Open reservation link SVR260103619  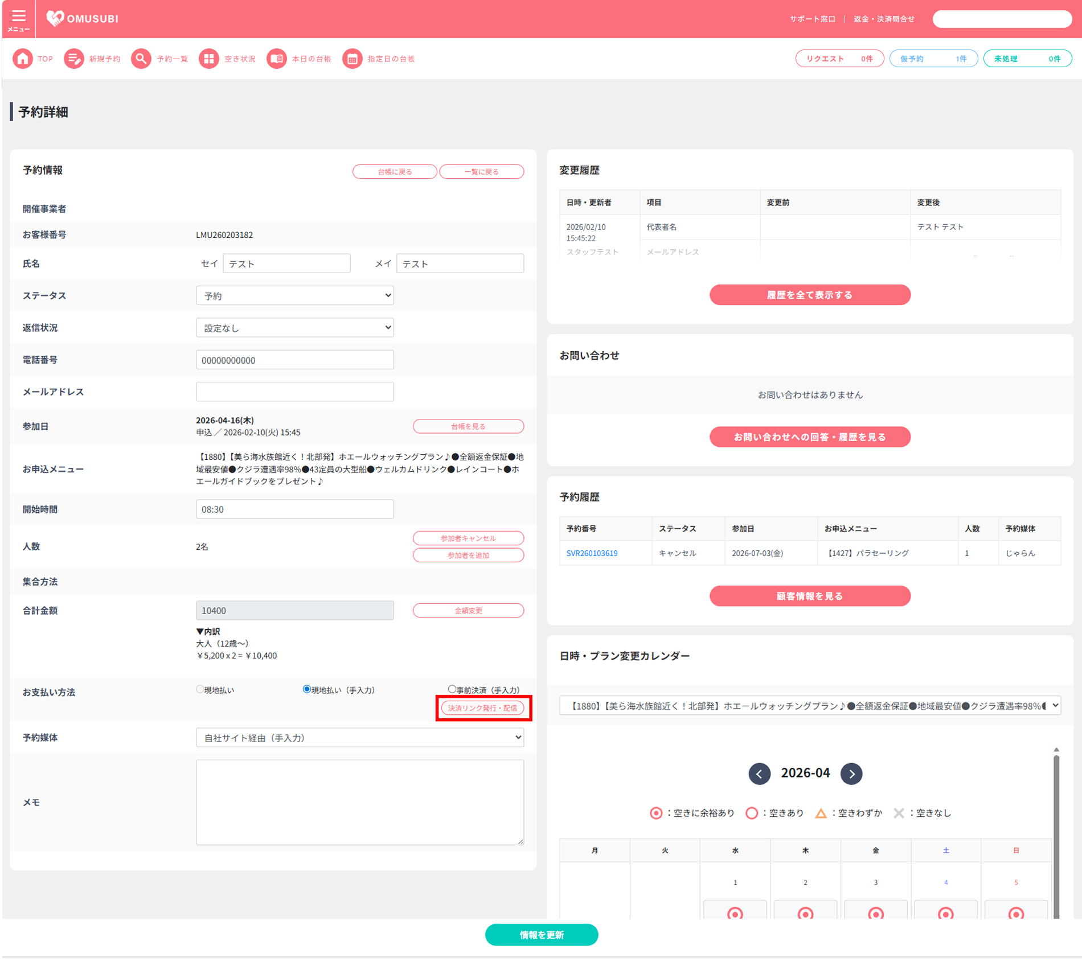(x=592, y=553)
